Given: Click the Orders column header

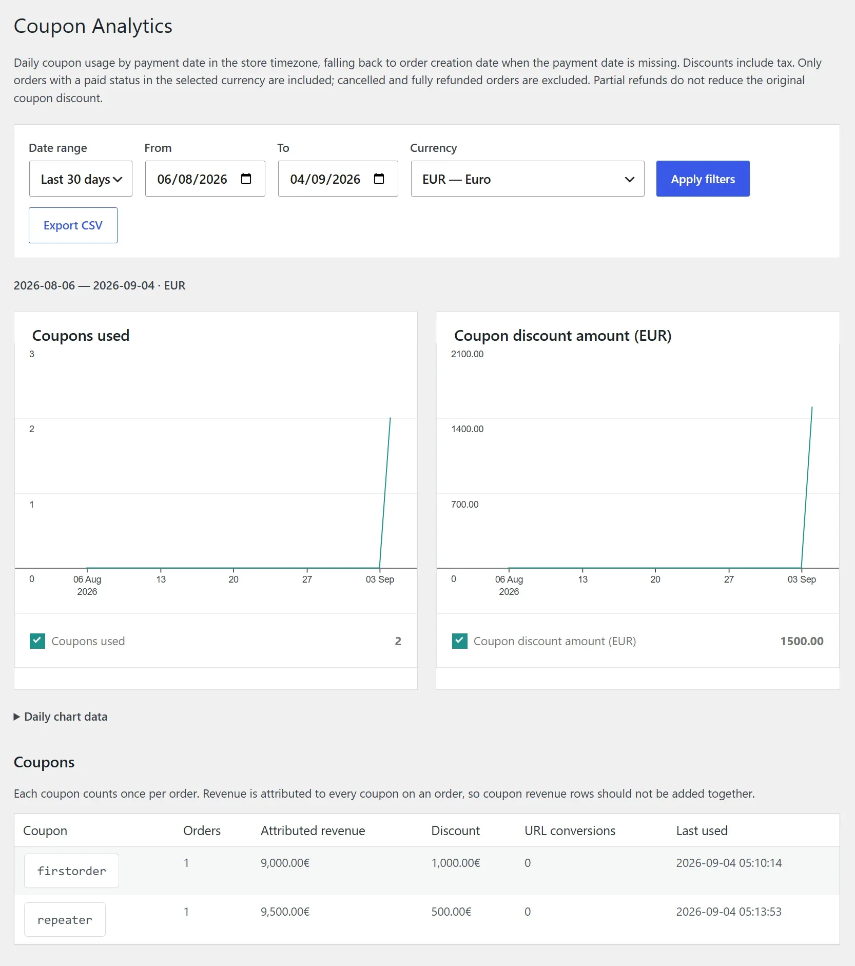Looking at the screenshot, I should (x=202, y=830).
